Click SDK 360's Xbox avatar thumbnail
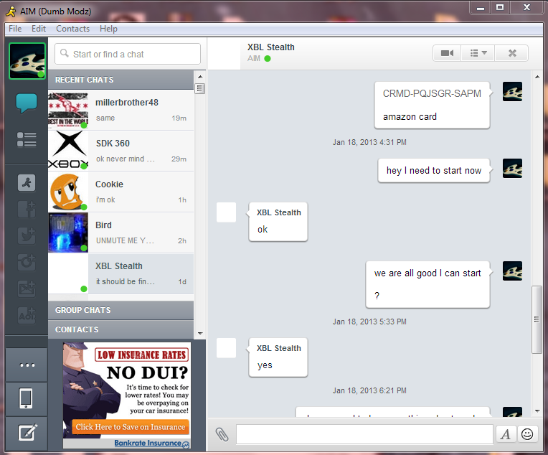The width and height of the screenshot is (548, 455). click(x=68, y=151)
